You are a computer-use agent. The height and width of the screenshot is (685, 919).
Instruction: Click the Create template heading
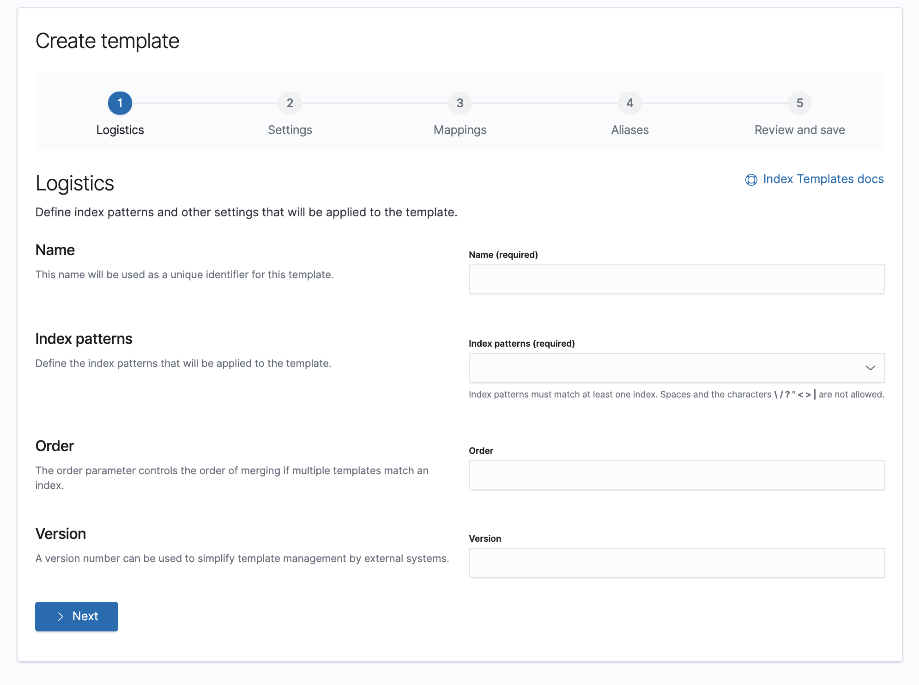107,41
